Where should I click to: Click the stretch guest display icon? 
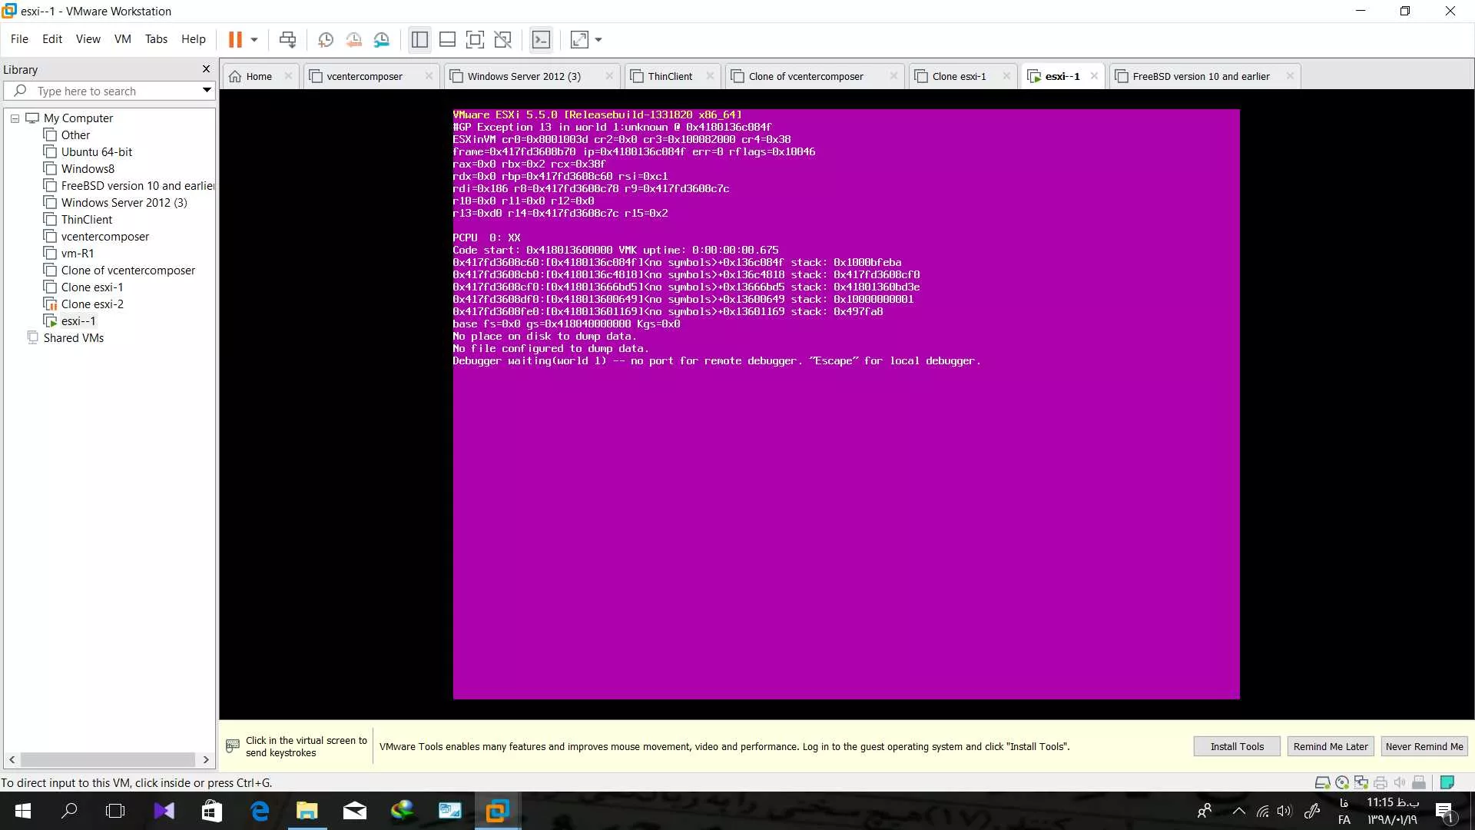(579, 39)
